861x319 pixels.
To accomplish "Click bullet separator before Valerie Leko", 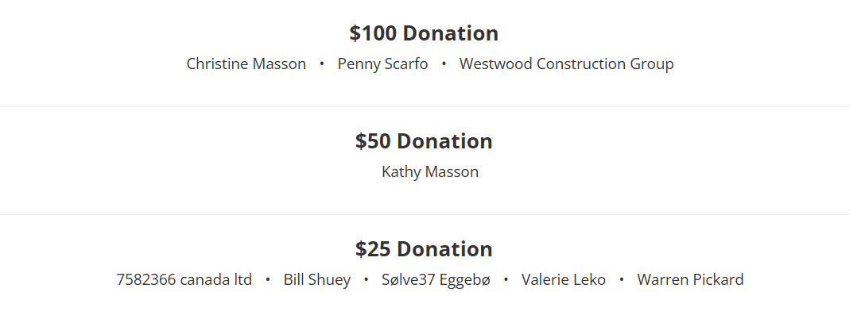I will coord(506,279).
